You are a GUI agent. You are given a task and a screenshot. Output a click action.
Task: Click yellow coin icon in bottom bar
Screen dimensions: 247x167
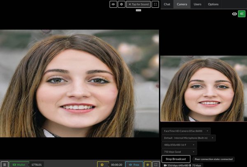pyautogui.click(x=103, y=164)
